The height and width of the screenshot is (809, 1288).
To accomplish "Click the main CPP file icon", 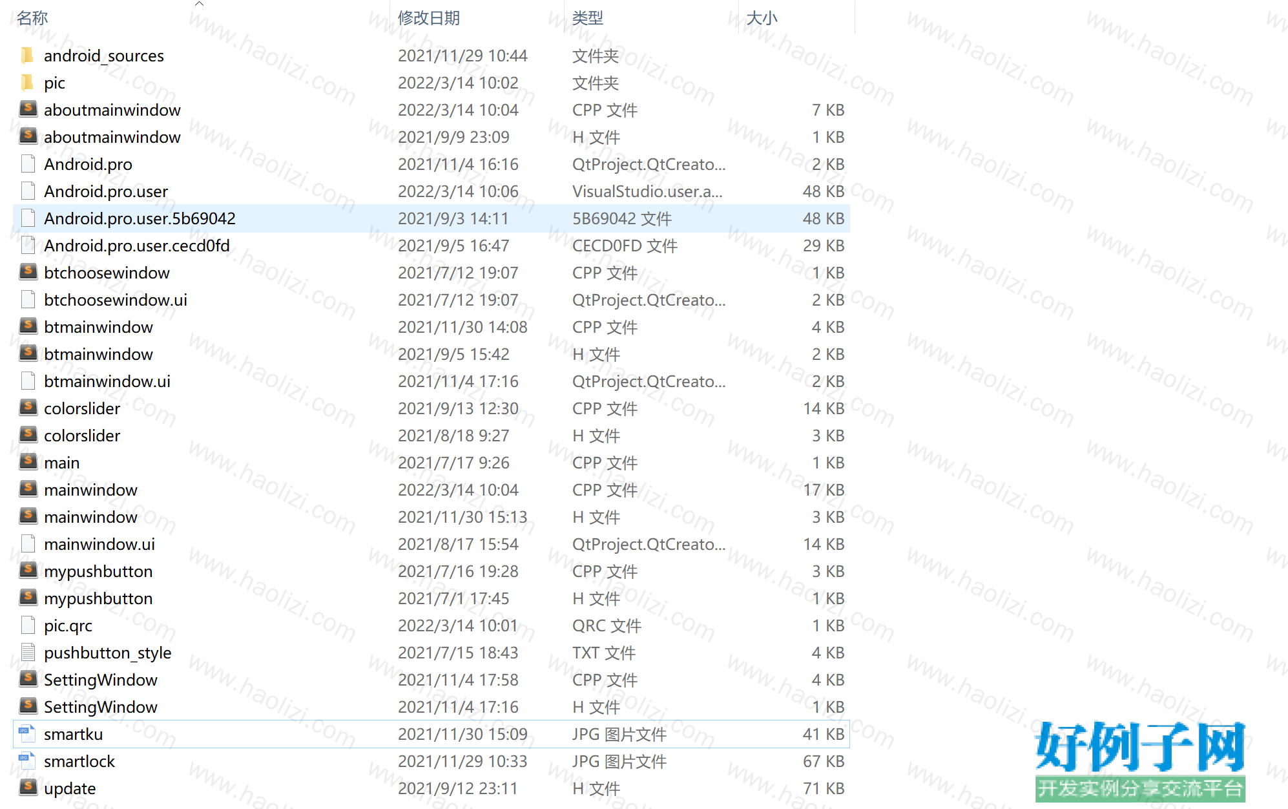I will (28, 463).
